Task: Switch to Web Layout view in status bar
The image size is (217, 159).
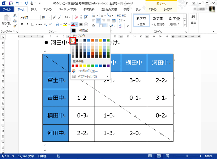Action: [168, 156]
